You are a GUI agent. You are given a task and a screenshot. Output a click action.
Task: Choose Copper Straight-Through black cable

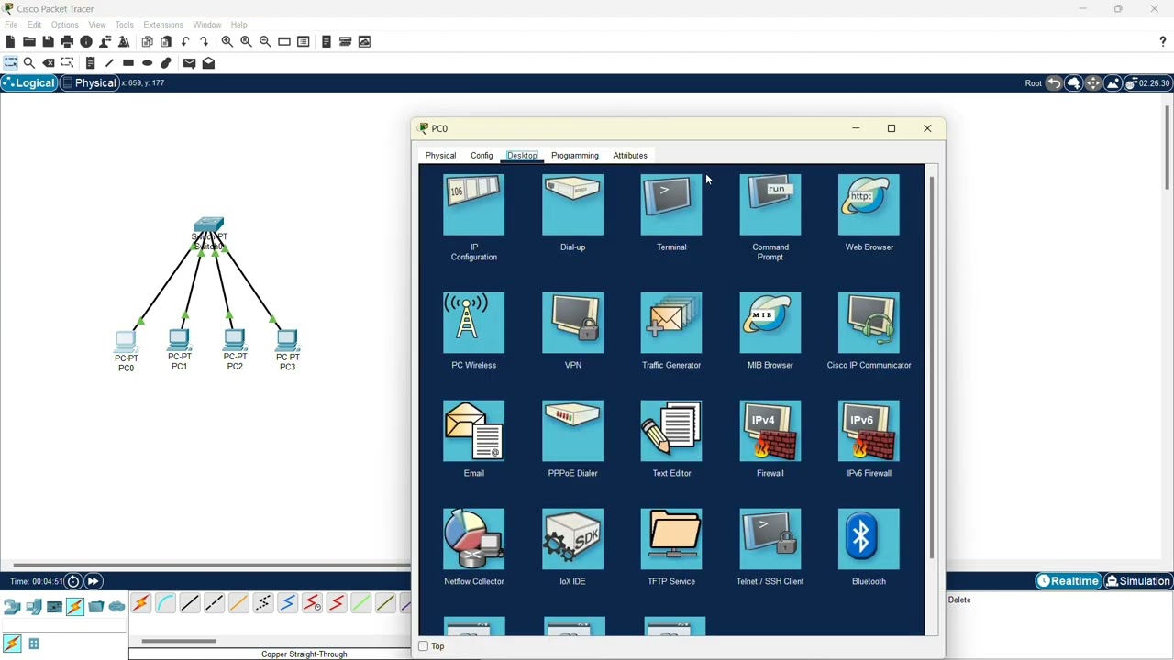click(190, 603)
